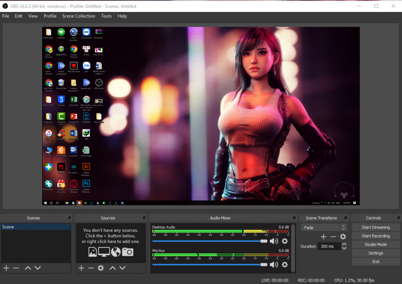402x284 pixels.
Task: Open Settings from the Controls panel
Action: point(375,253)
